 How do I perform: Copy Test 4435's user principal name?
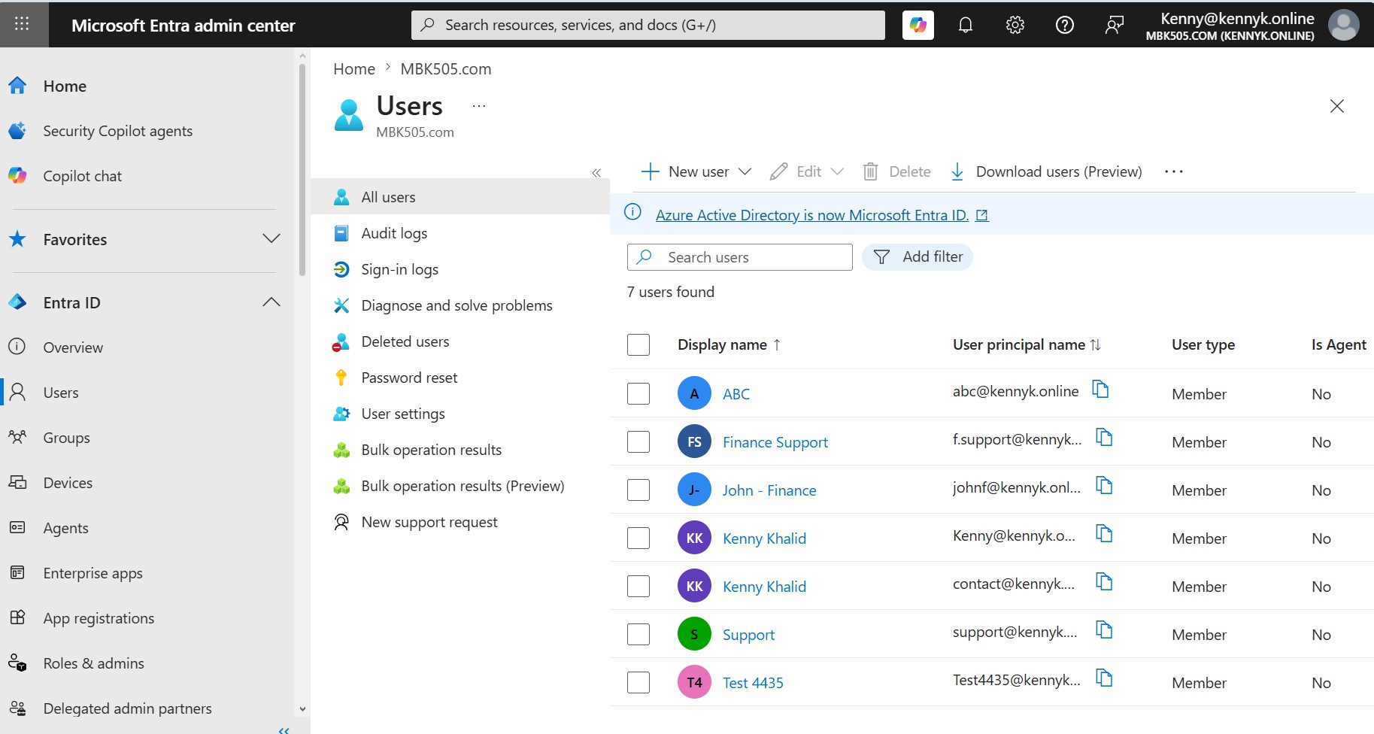[x=1104, y=678]
